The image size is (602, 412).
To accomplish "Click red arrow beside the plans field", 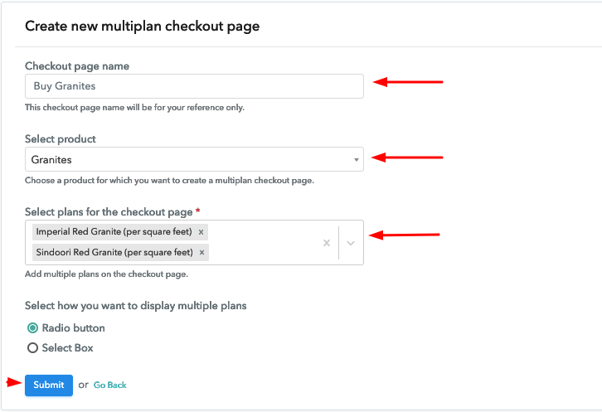I will [405, 235].
